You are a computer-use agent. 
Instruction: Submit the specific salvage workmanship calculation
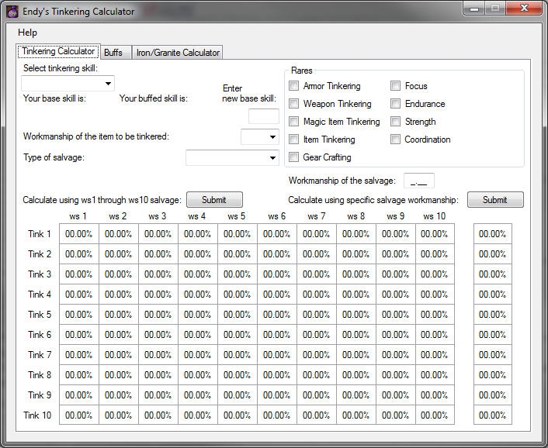click(495, 200)
